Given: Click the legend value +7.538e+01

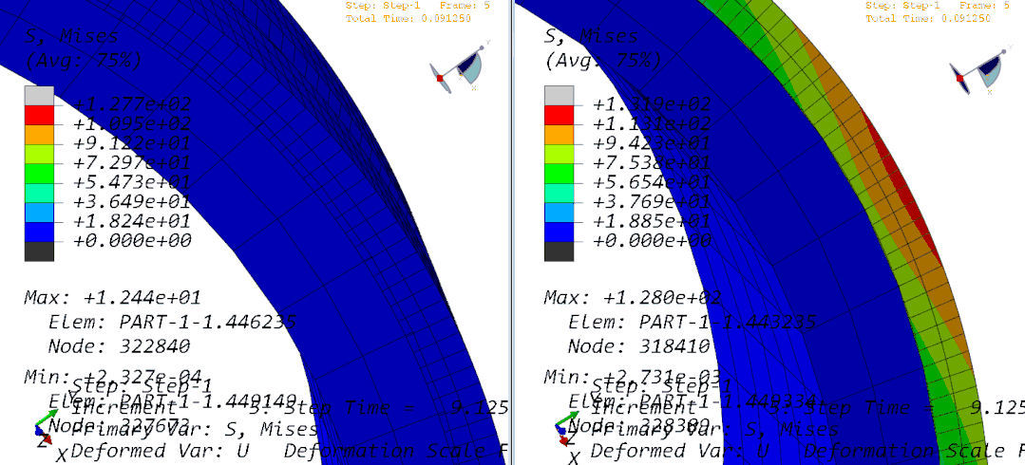Looking at the screenshot, I should click(652, 162).
